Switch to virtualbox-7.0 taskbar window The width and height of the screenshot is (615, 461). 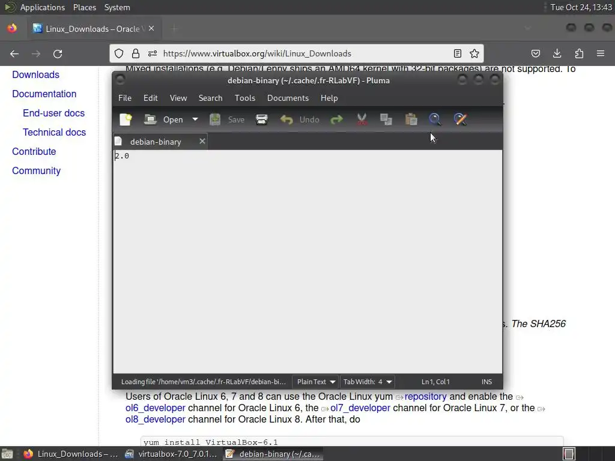tap(171, 454)
